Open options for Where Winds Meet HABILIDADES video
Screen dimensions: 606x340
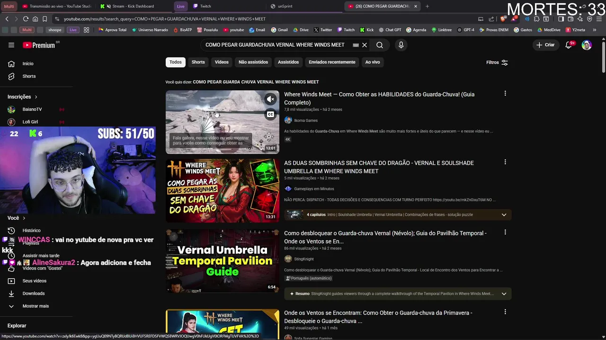coord(505,93)
